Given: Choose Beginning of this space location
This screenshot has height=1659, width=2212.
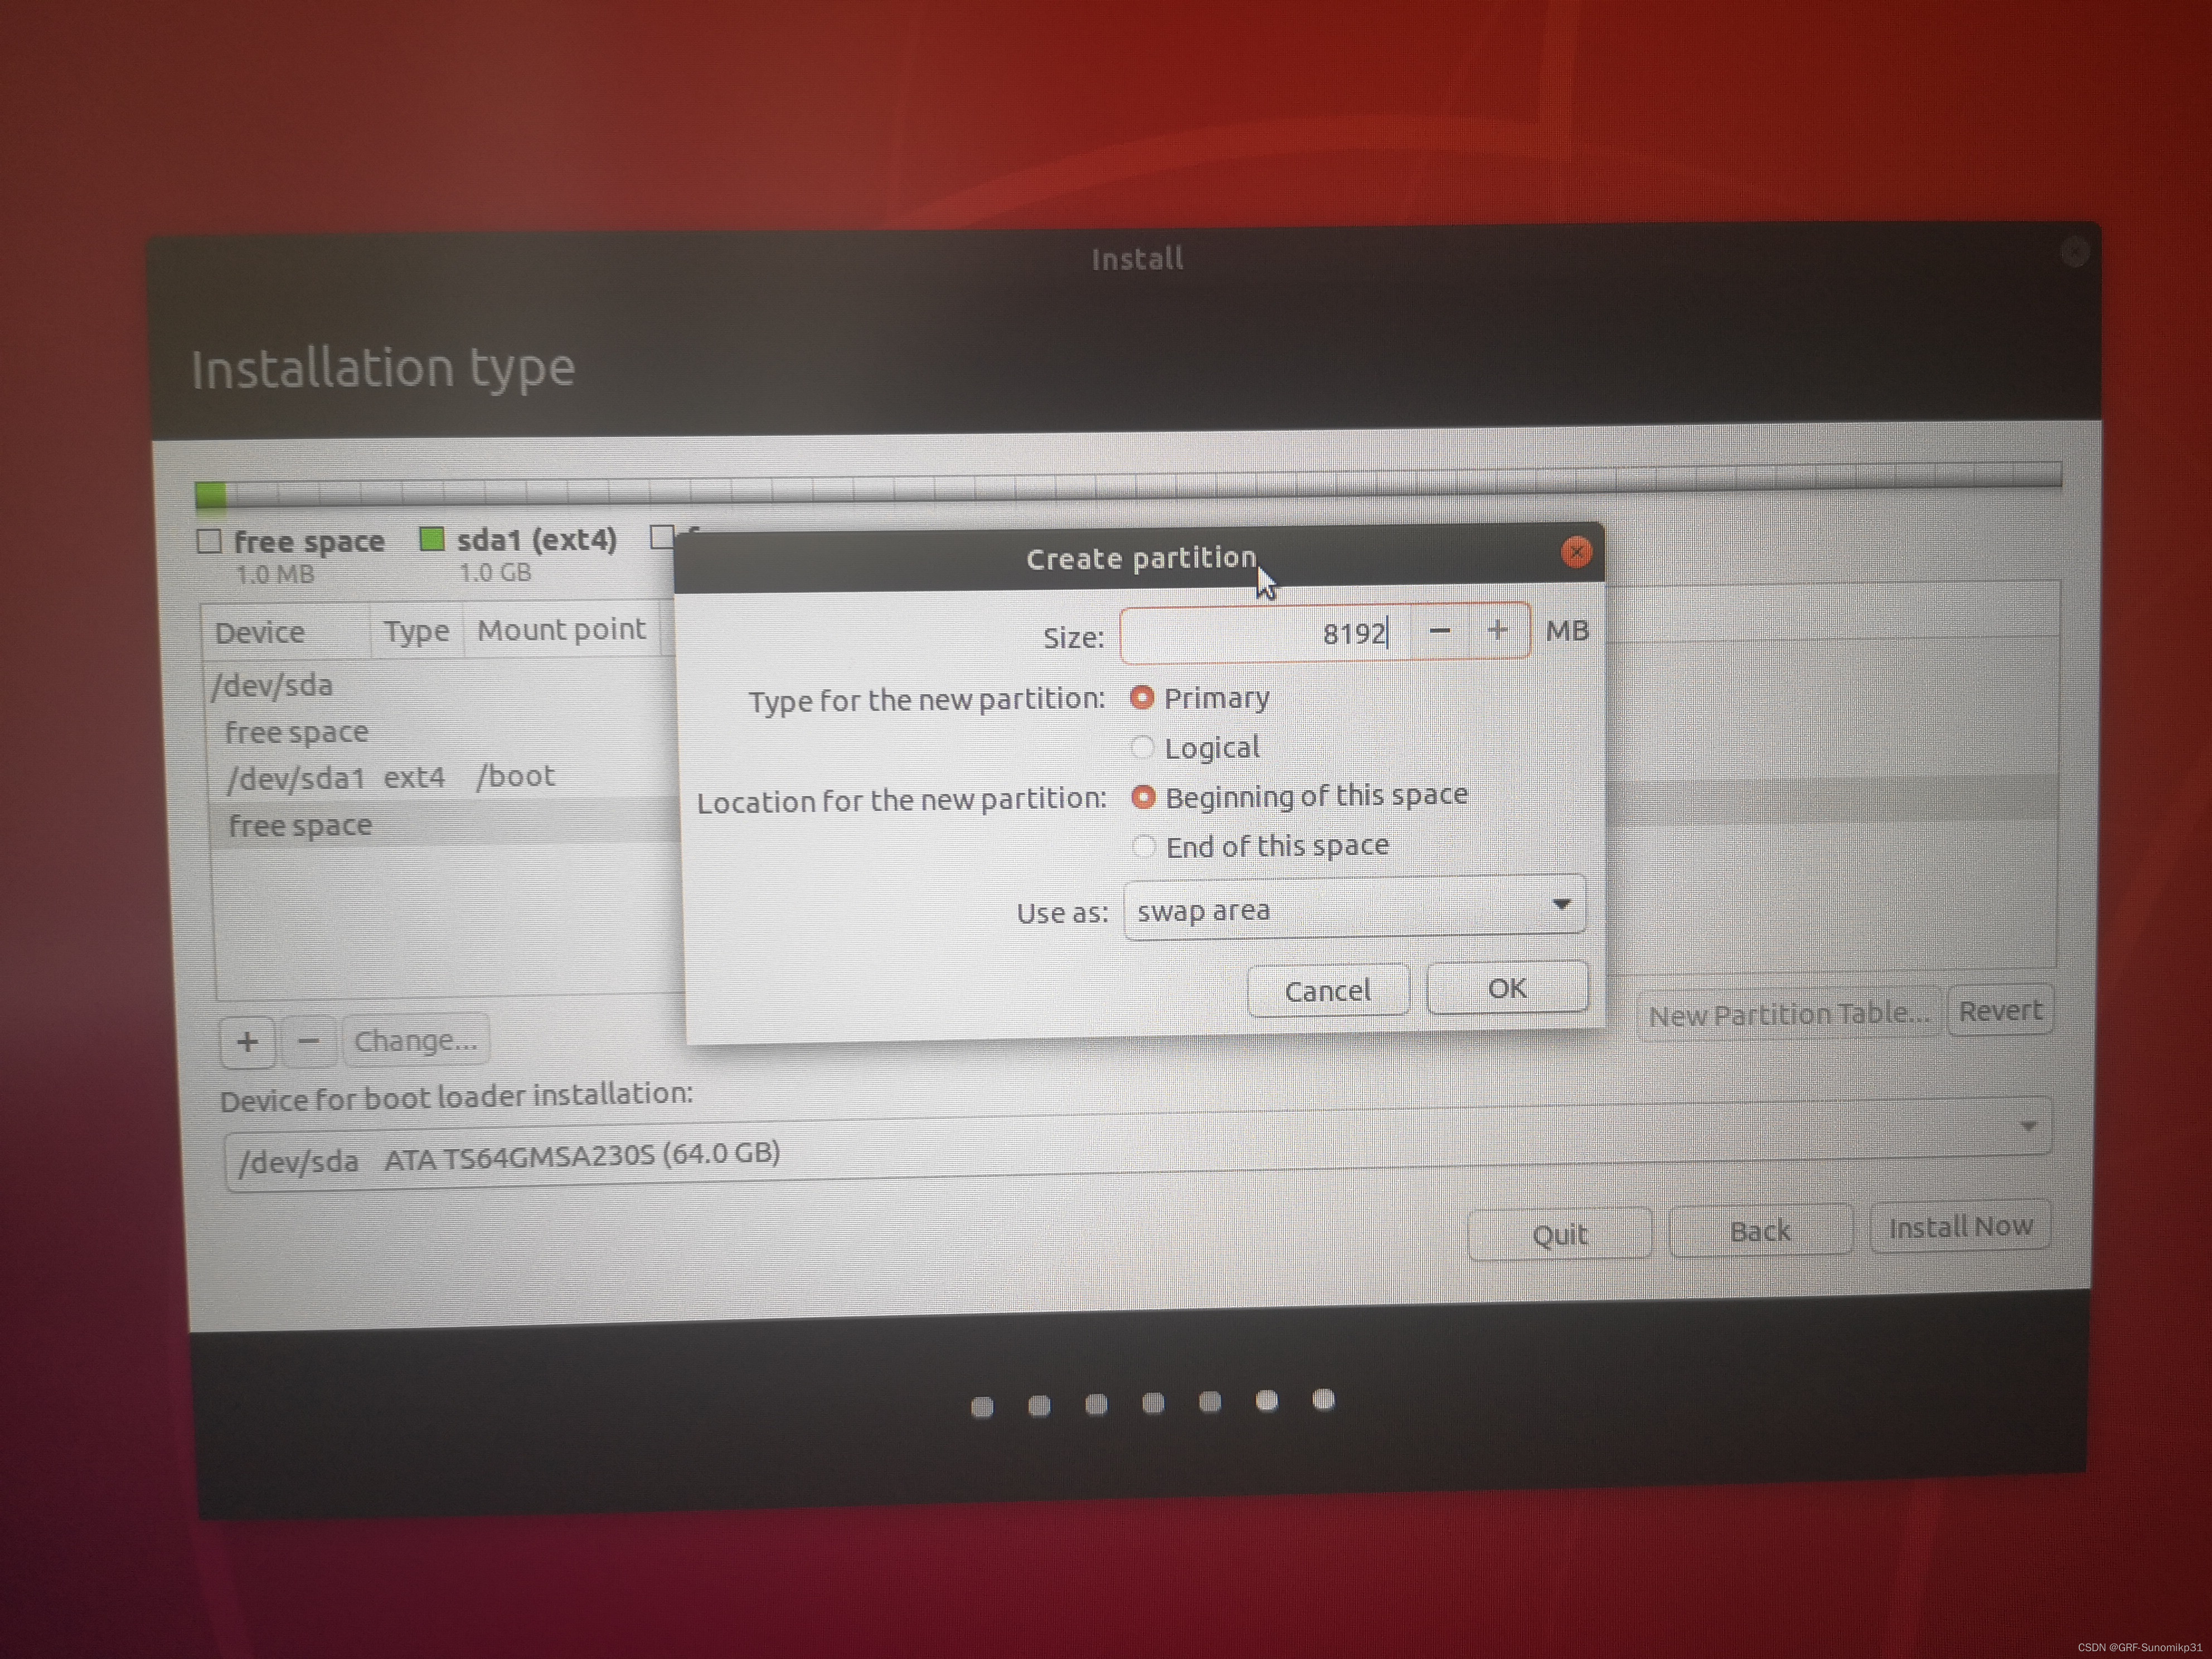Looking at the screenshot, I should [x=1143, y=797].
